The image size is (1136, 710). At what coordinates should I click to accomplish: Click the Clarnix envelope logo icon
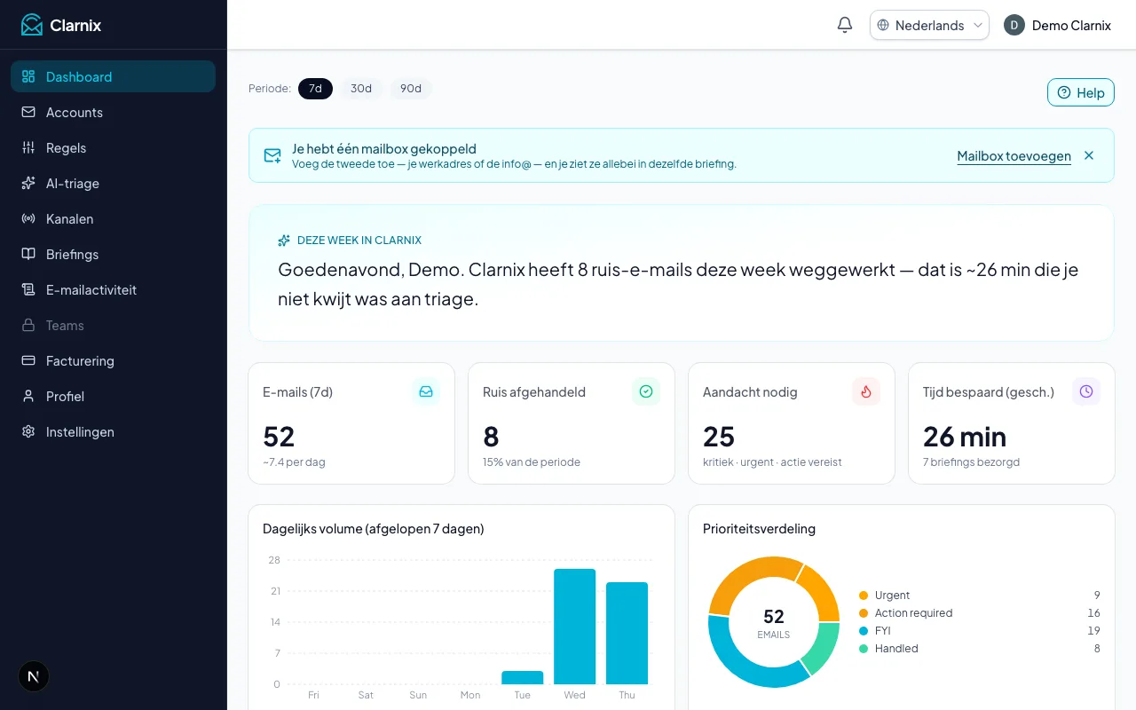point(32,25)
